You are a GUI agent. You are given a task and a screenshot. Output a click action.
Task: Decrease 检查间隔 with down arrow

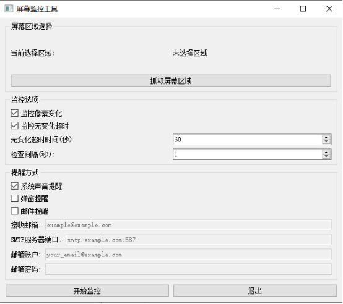pyautogui.click(x=326, y=156)
